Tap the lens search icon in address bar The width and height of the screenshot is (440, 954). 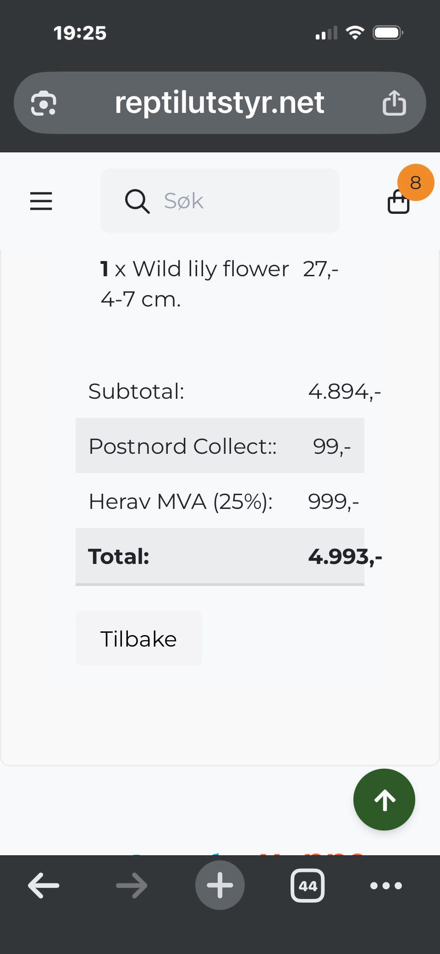44,103
